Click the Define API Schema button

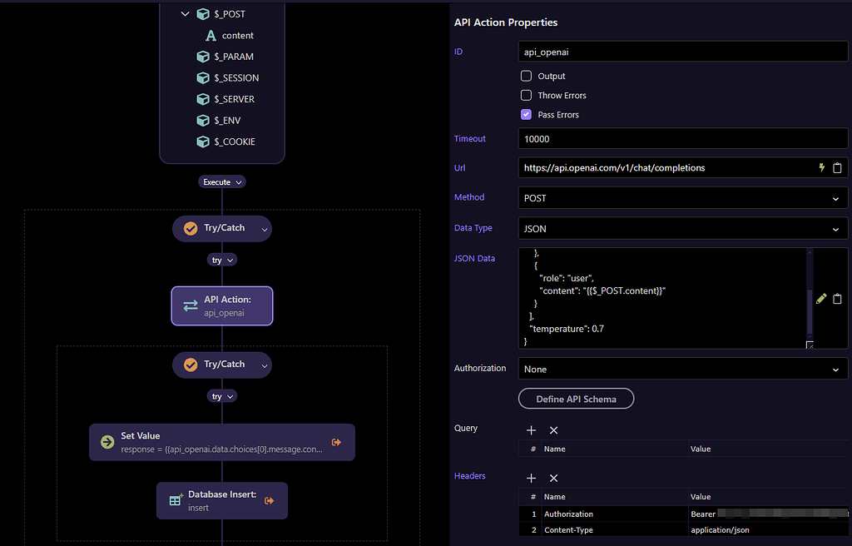click(576, 399)
